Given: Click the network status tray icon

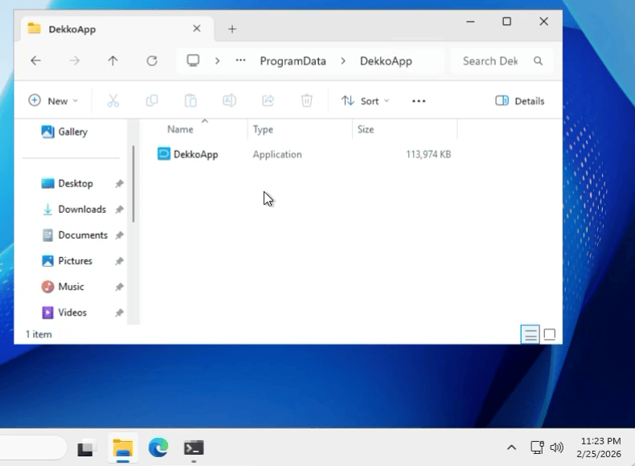Looking at the screenshot, I should (x=537, y=448).
